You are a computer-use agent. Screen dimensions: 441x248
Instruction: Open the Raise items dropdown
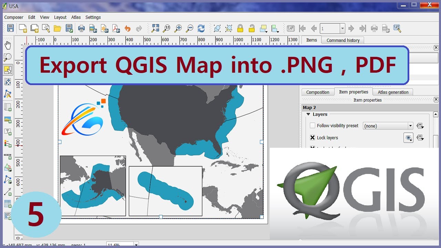click(264, 28)
